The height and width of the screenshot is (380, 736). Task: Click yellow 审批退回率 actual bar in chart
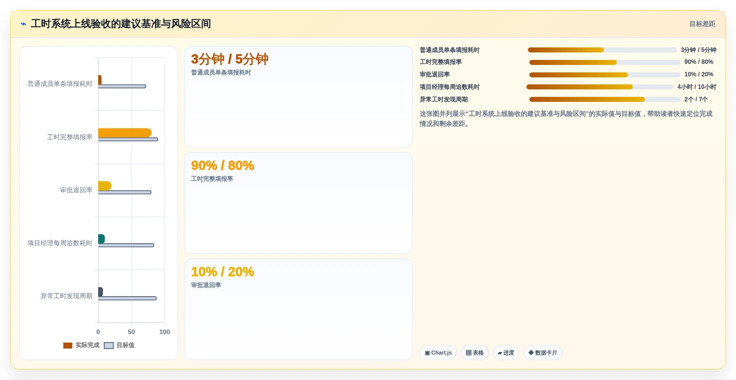point(105,186)
